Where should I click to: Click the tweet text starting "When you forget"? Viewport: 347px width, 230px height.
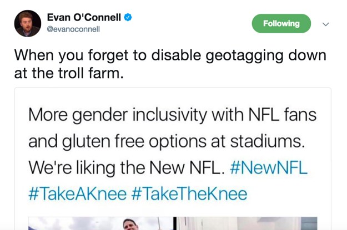click(x=167, y=56)
